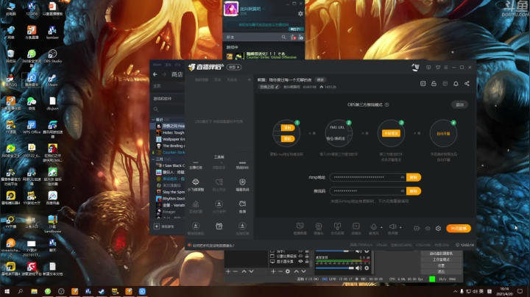This screenshot has width=530, height=297.
Task: Go to 主页 in the Steam library sidebar
Action: [x=158, y=87]
